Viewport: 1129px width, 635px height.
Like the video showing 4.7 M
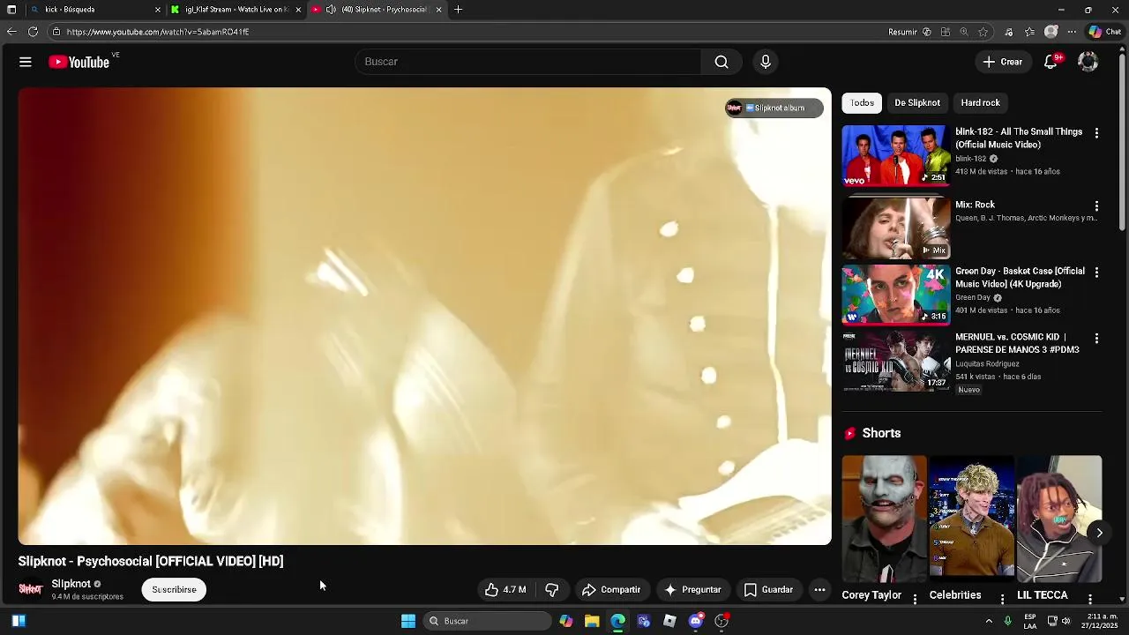(505, 590)
